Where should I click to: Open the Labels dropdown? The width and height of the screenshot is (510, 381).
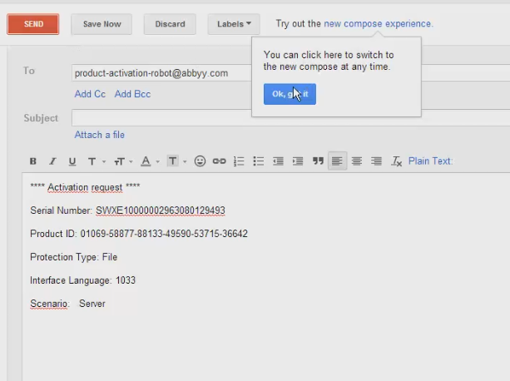click(x=234, y=24)
